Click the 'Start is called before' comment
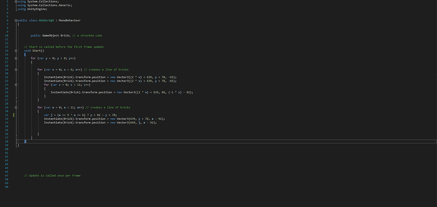 pyautogui.click(x=64, y=47)
